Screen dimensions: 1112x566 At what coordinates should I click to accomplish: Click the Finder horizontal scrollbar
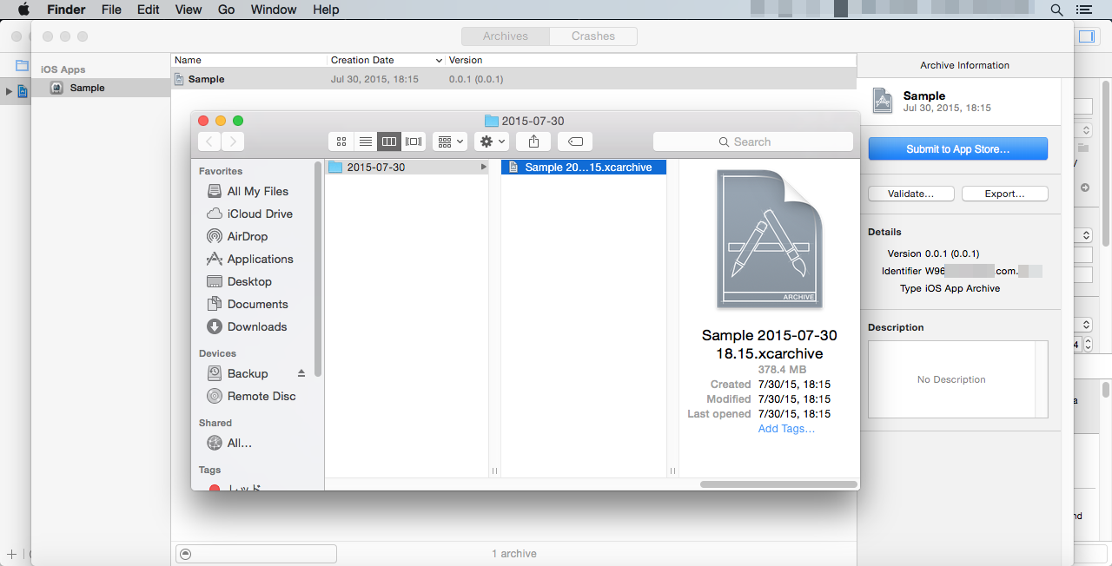pos(778,484)
